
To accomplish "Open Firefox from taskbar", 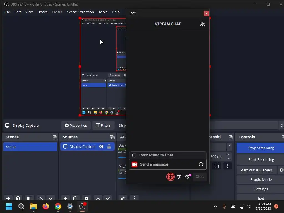I will pyautogui.click(x=46, y=206).
